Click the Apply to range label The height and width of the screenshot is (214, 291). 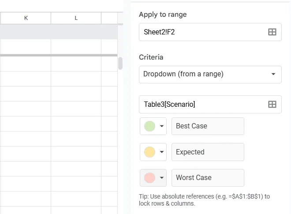[x=163, y=15]
